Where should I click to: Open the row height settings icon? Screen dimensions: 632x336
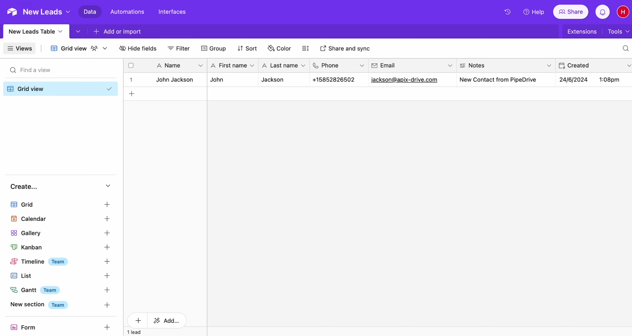[305, 48]
